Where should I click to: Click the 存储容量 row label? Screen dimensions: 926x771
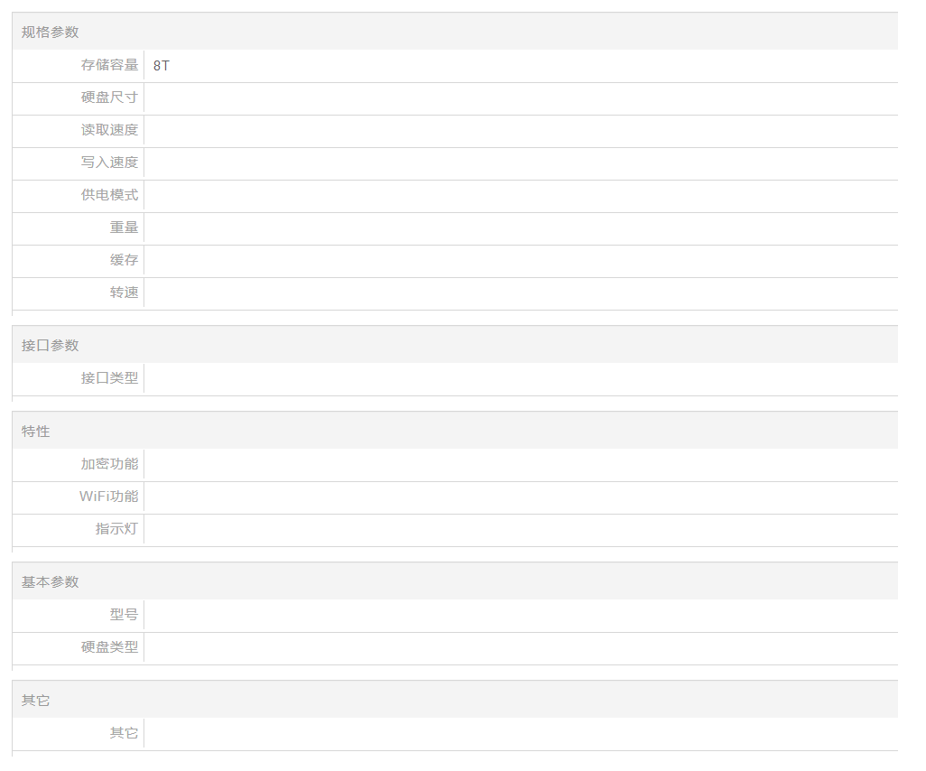pos(109,65)
